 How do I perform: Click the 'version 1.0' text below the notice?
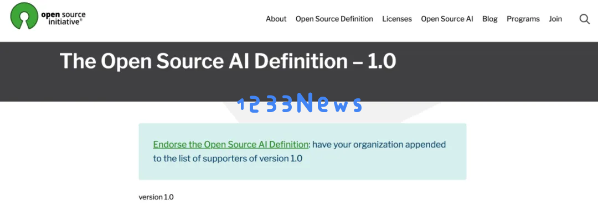click(x=156, y=197)
